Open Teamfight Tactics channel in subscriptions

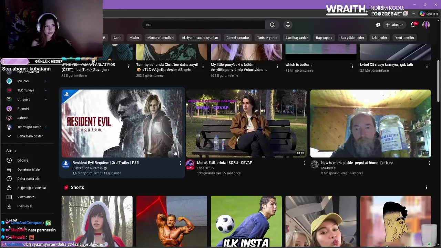(30, 127)
